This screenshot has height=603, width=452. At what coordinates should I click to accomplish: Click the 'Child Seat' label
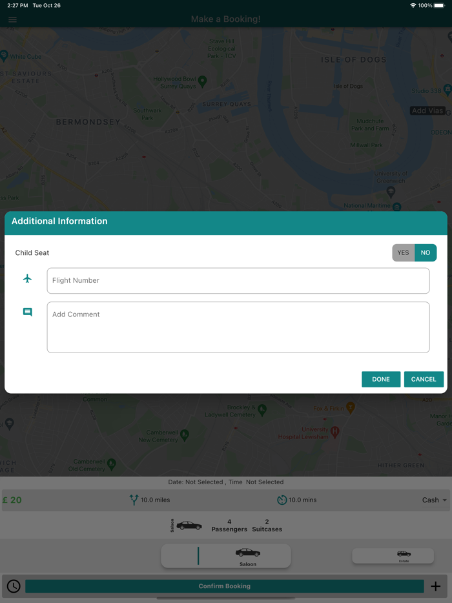(32, 252)
